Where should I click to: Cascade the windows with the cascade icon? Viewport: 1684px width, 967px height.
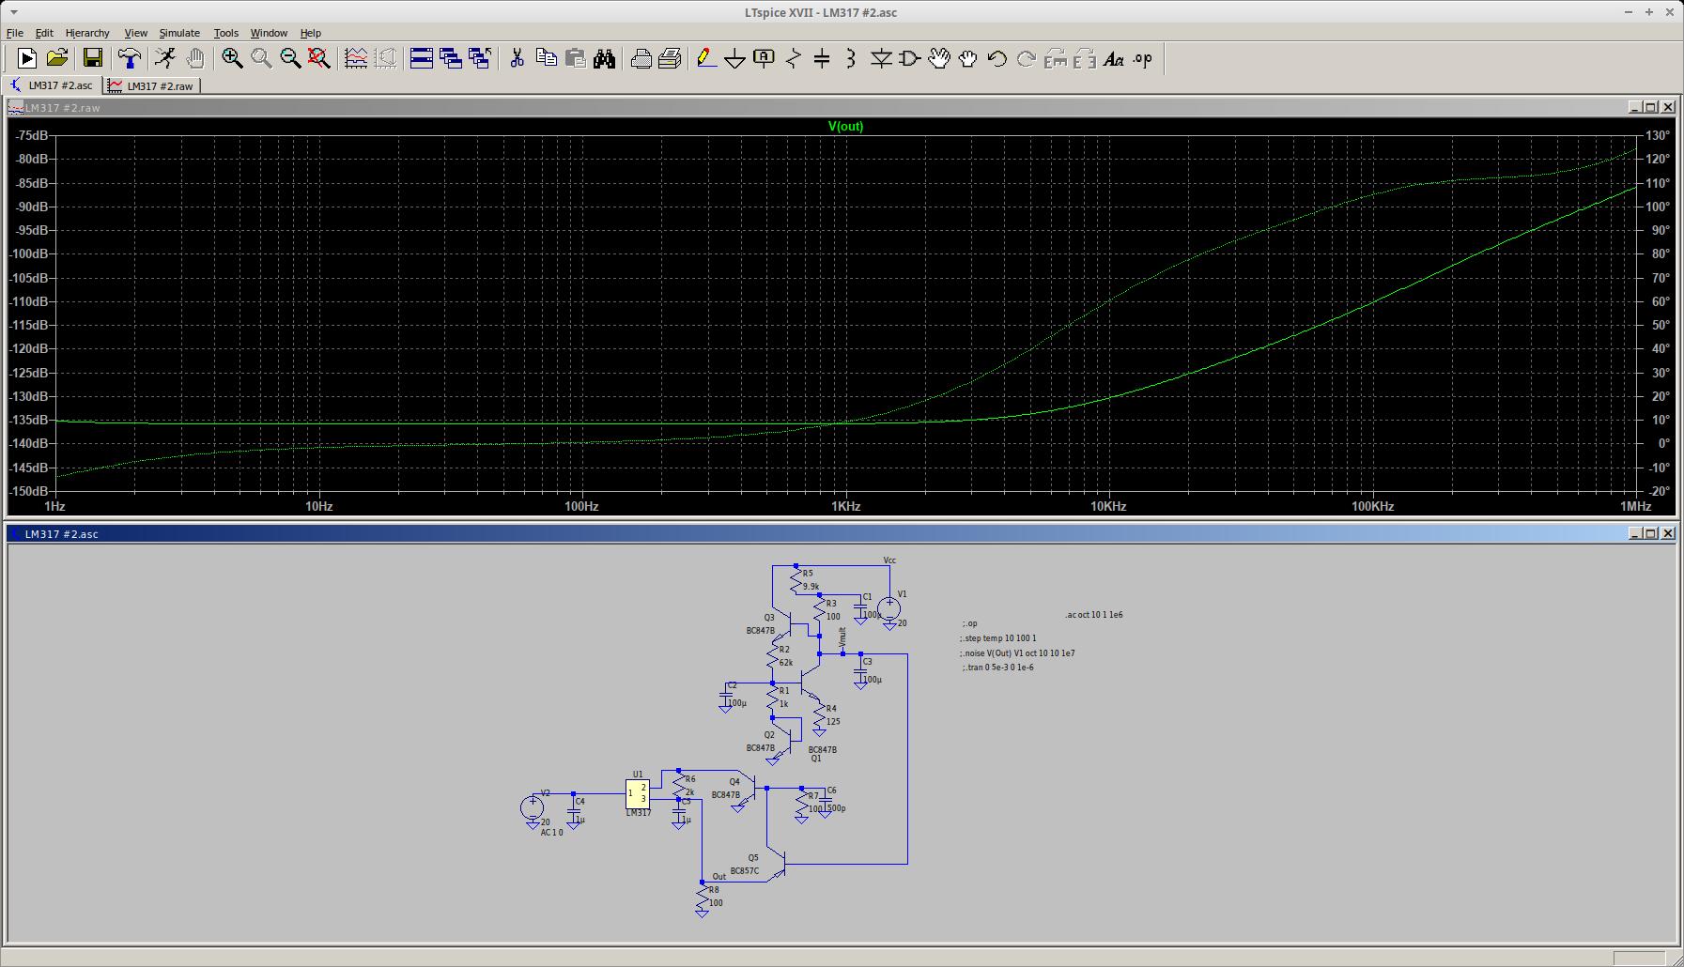[x=451, y=58]
